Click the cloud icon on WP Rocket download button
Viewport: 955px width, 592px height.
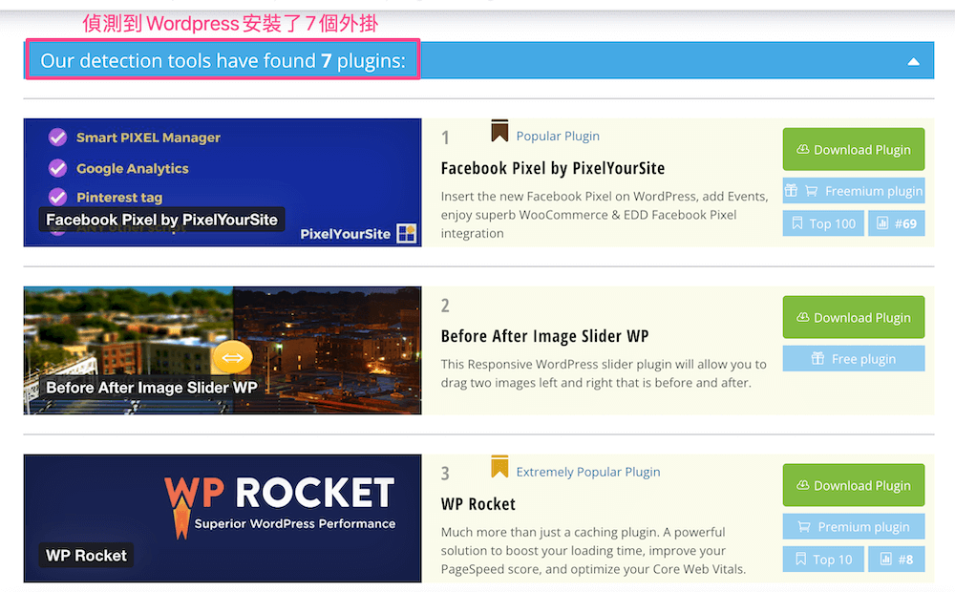803,485
